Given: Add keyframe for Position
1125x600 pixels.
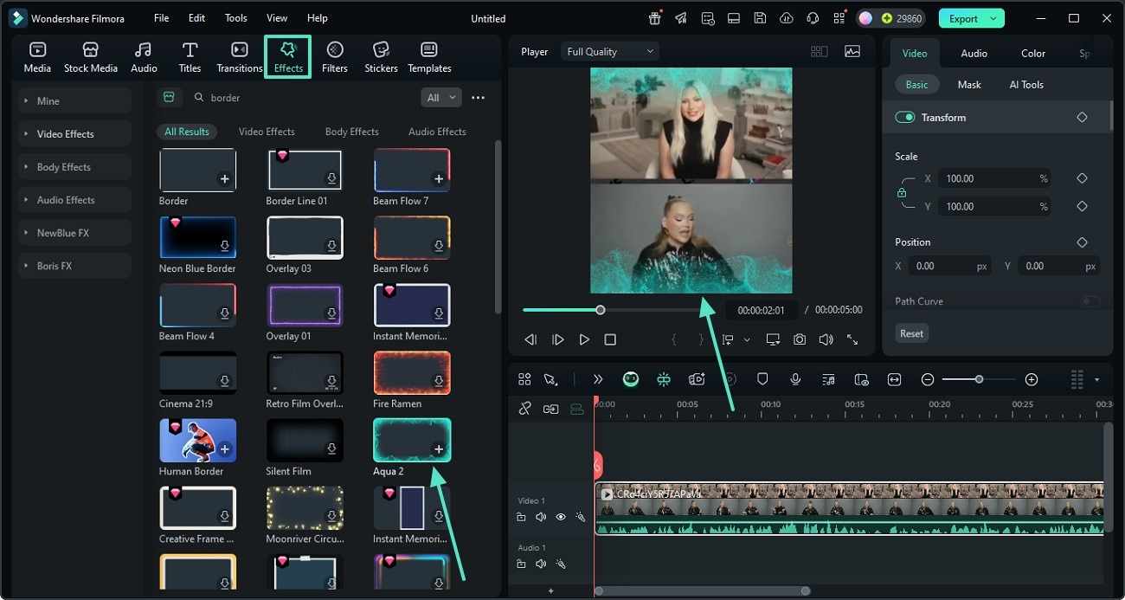Looking at the screenshot, I should pos(1082,242).
